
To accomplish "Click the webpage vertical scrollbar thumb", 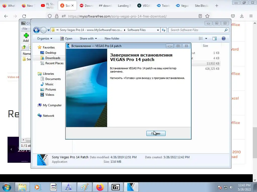I will point(255,143).
